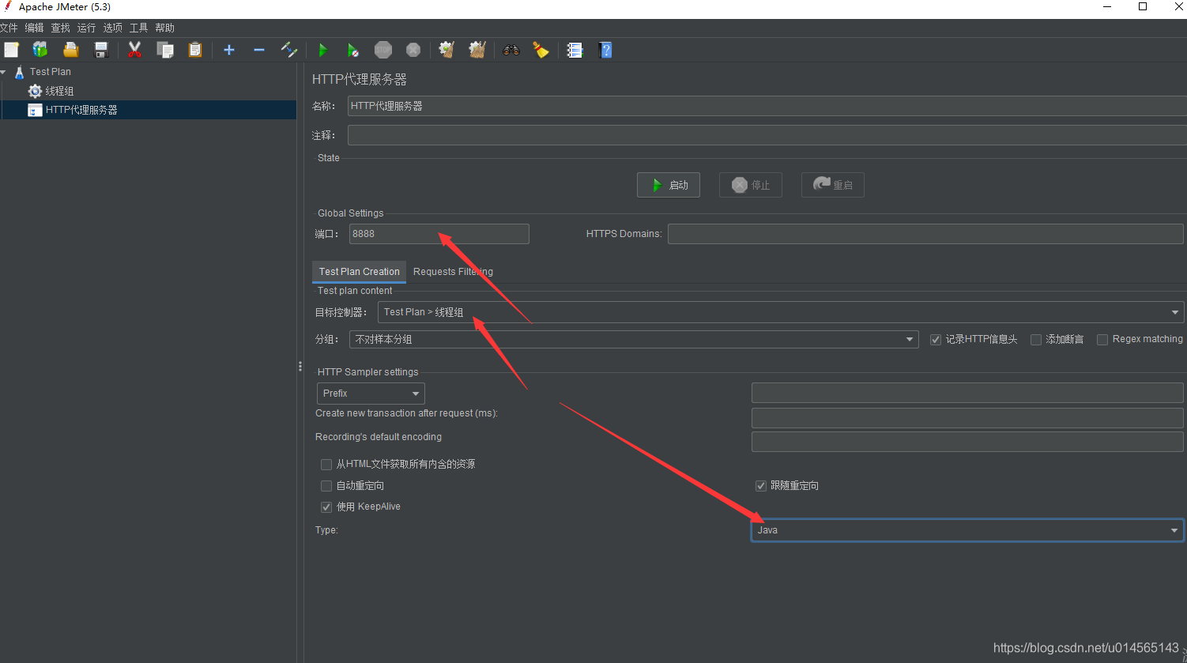1187x663 pixels.
Task: Select the 线程组 tree node
Action: click(59, 91)
